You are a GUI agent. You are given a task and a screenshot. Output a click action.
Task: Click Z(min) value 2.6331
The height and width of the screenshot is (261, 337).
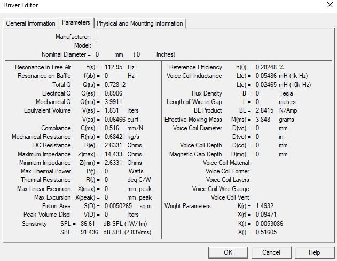pos(113,163)
